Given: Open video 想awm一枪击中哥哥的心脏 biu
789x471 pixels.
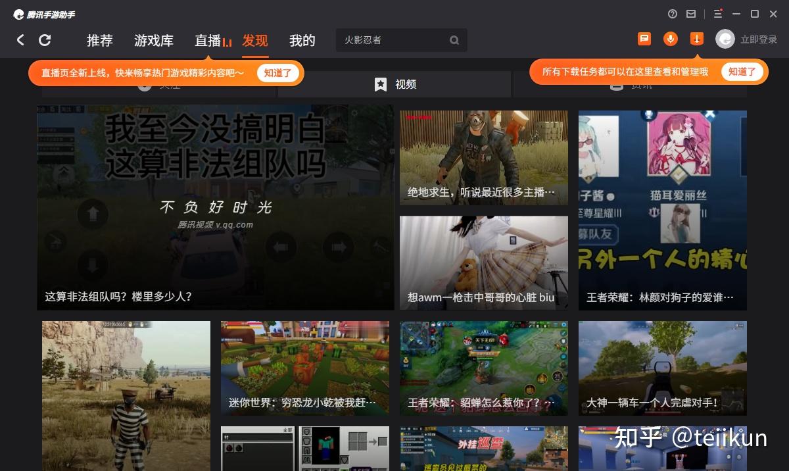Looking at the screenshot, I should click(484, 263).
